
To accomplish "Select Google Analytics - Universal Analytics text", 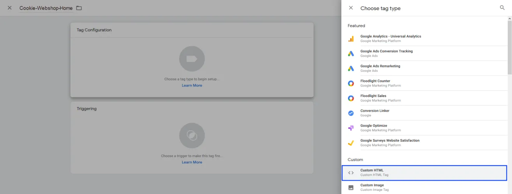I will pos(391,36).
